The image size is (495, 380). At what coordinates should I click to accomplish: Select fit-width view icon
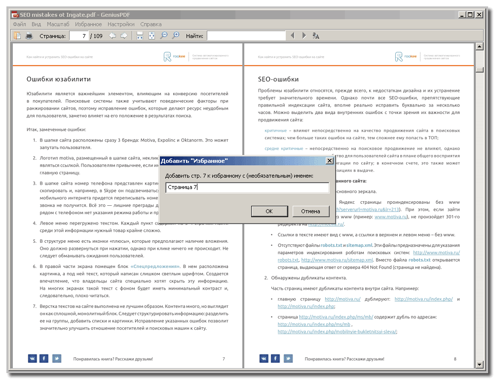point(140,36)
